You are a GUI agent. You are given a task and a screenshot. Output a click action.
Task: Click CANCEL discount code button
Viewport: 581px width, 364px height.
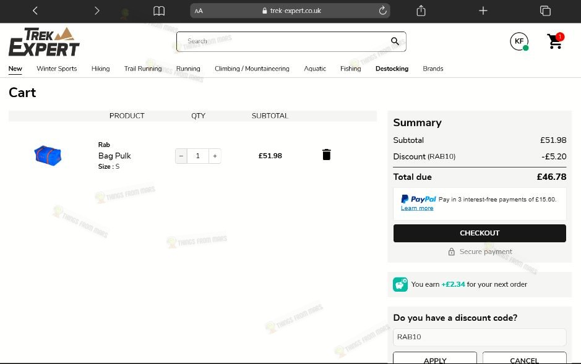point(524,358)
